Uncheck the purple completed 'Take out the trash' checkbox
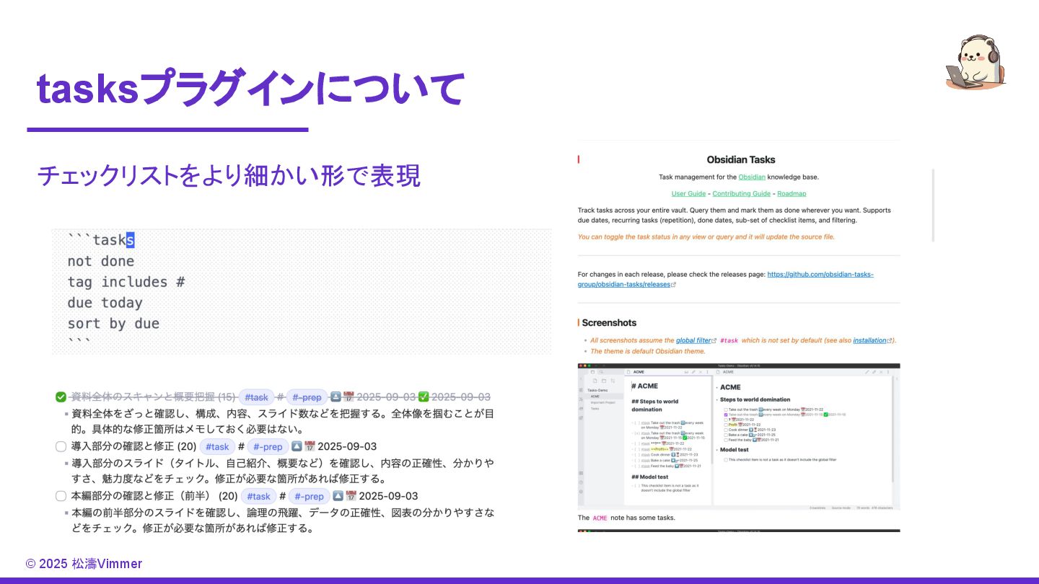This screenshot has width=1039, height=584. (x=726, y=415)
